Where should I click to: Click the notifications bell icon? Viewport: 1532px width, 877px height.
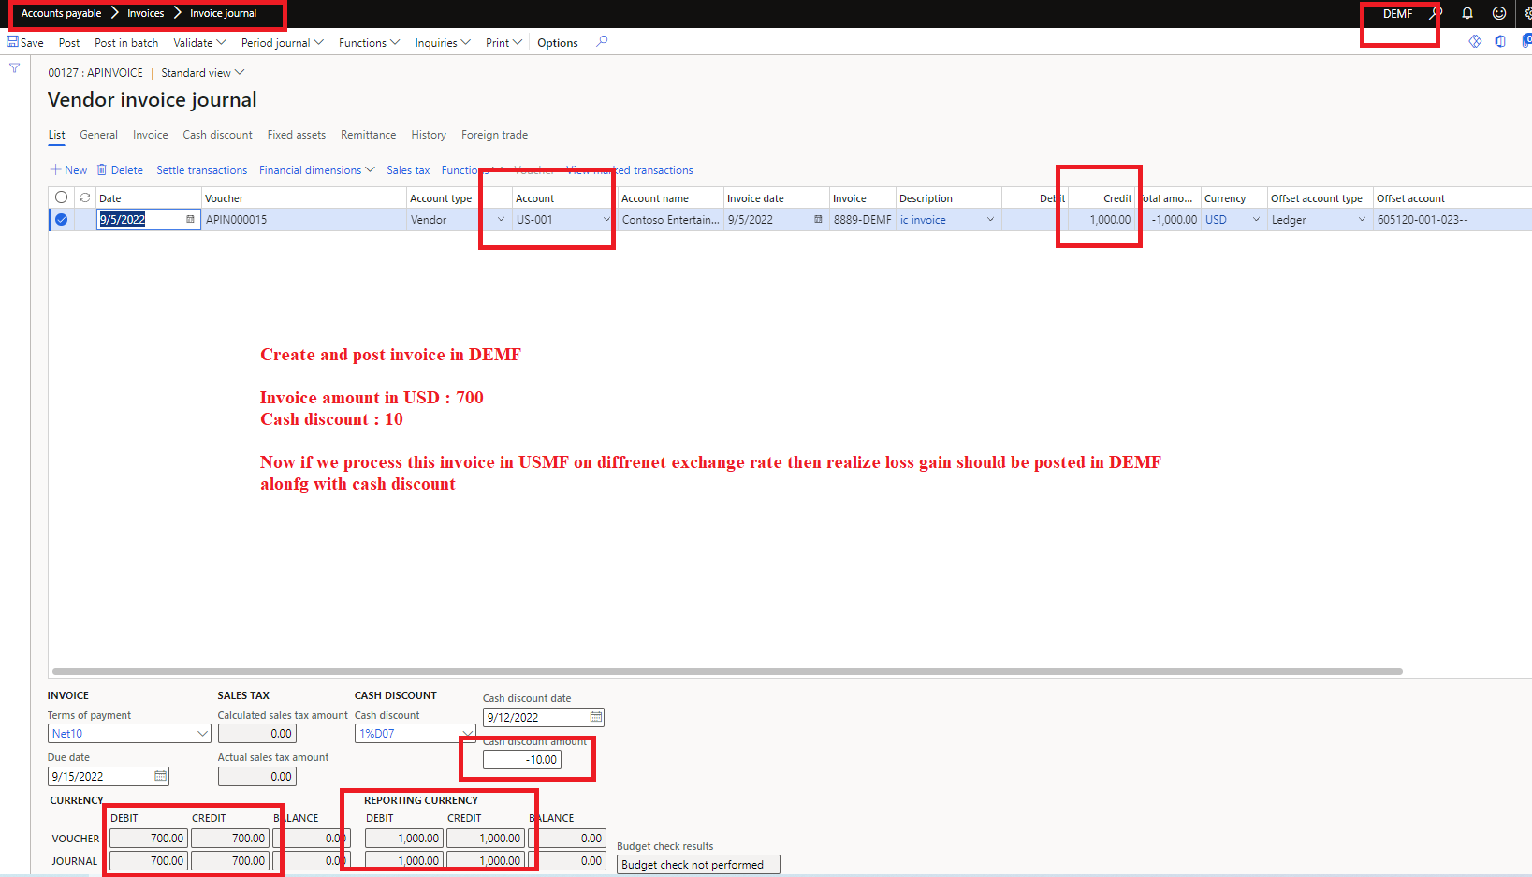coord(1466,13)
